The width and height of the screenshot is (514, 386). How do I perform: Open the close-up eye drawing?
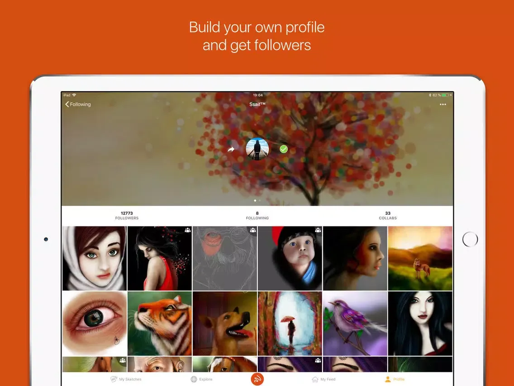[95, 323]
